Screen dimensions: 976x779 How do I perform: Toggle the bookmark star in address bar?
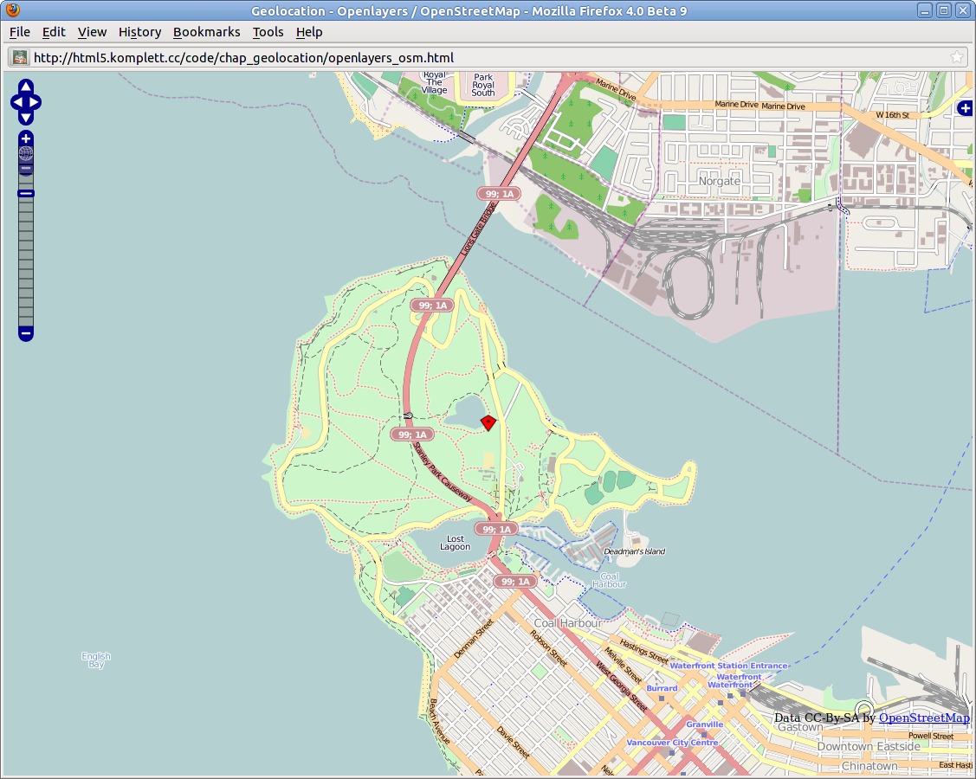pos(956,57)
